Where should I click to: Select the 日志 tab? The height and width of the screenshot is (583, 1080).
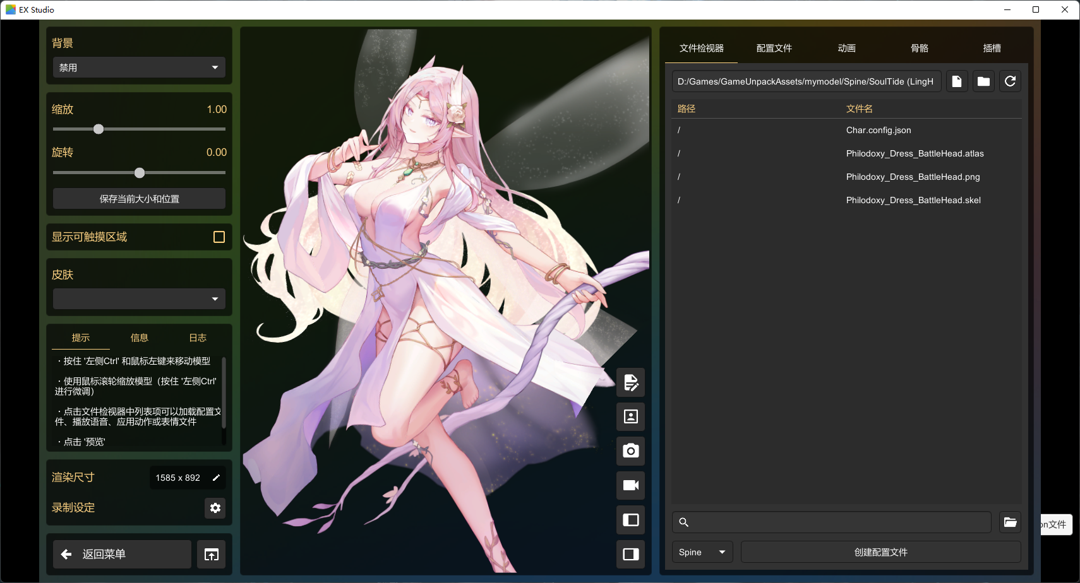198,338
